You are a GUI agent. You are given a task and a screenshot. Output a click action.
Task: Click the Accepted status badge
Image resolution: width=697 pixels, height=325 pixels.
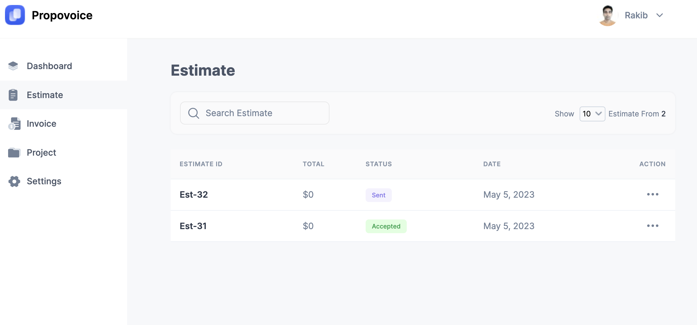point(386,226)
